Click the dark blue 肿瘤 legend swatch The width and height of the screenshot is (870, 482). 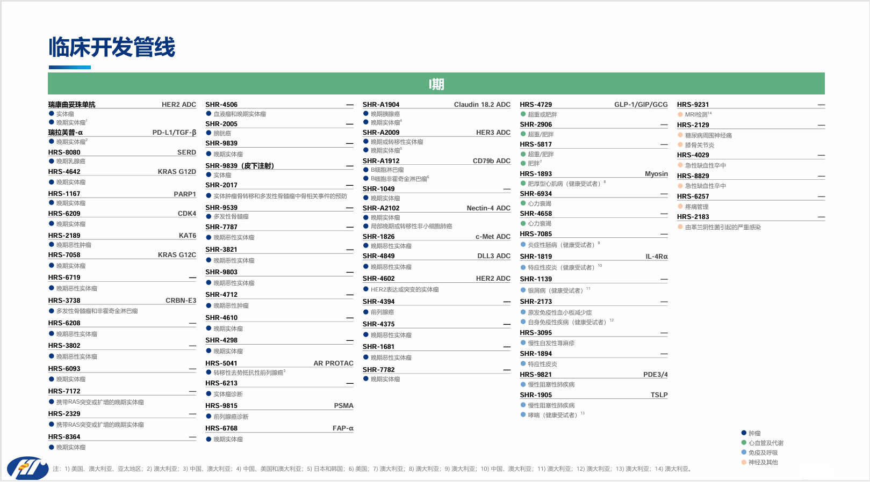pyautogui.click(x=744, y=433)
